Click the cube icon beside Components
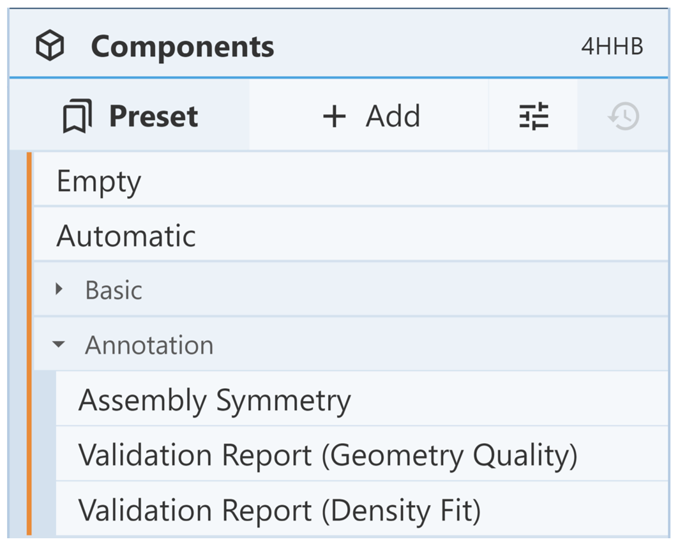The height and width of the screenshot is (544, 678). [x=50, y=47]
